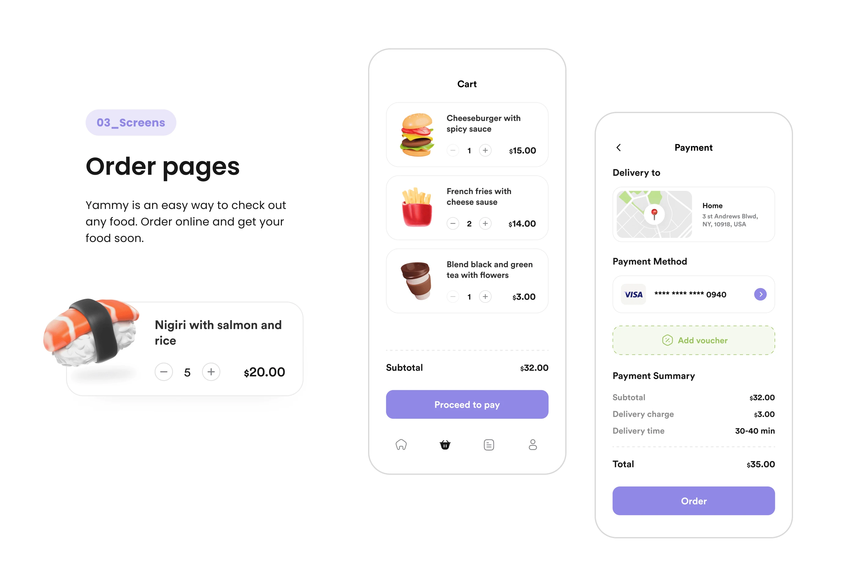The image size is (856, 575).
Task: Expand delivery address details section
Action: [693, 215]
